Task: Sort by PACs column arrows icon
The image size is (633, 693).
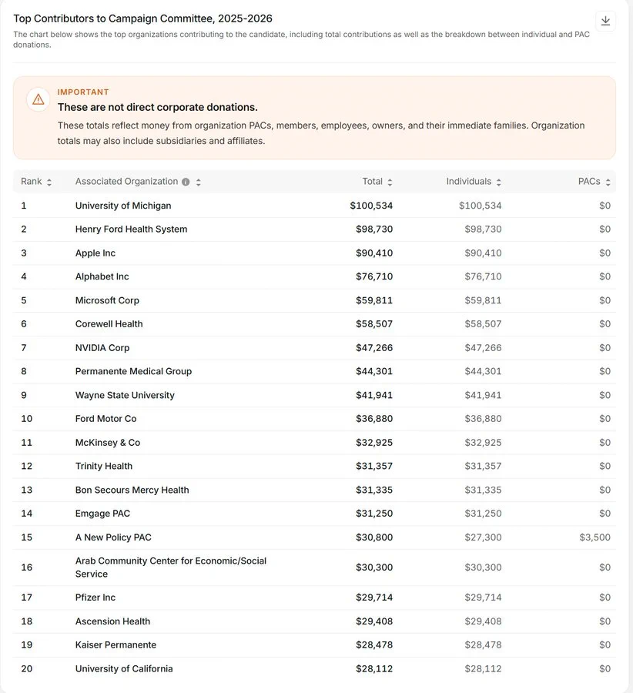Action: pyautogui.click(x=608, y=182)
